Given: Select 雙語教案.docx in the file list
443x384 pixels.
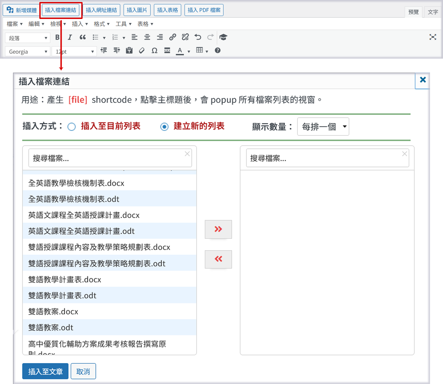Looking at the screenshot, I should pos(53,312).
